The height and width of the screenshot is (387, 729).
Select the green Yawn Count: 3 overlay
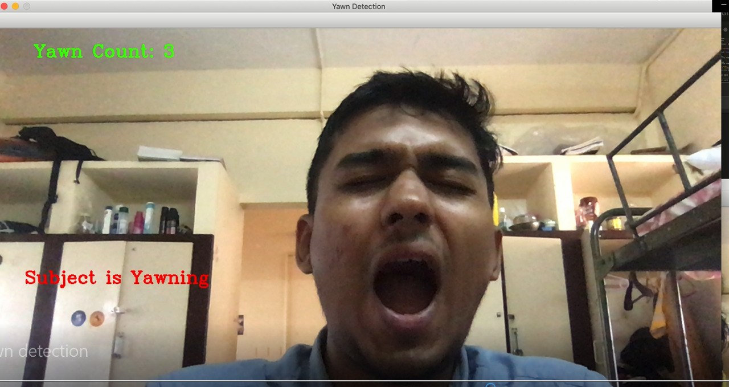click(x=104, y=51)
